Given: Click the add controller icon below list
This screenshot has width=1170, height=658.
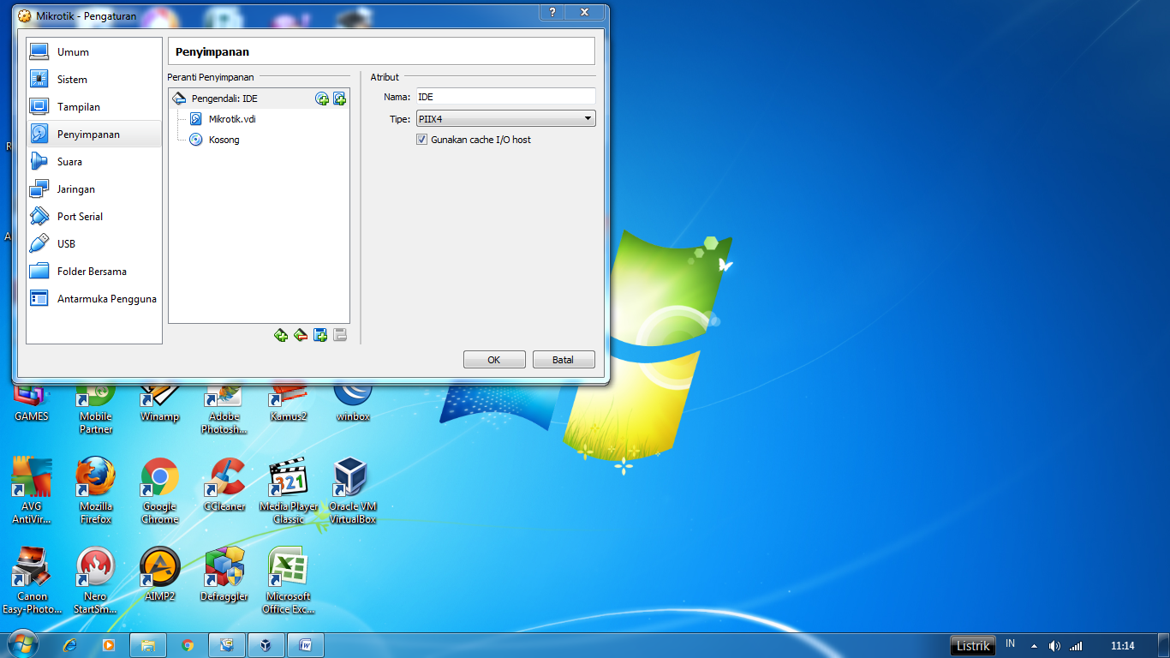Looking at the screenshot, I should 281,335.
